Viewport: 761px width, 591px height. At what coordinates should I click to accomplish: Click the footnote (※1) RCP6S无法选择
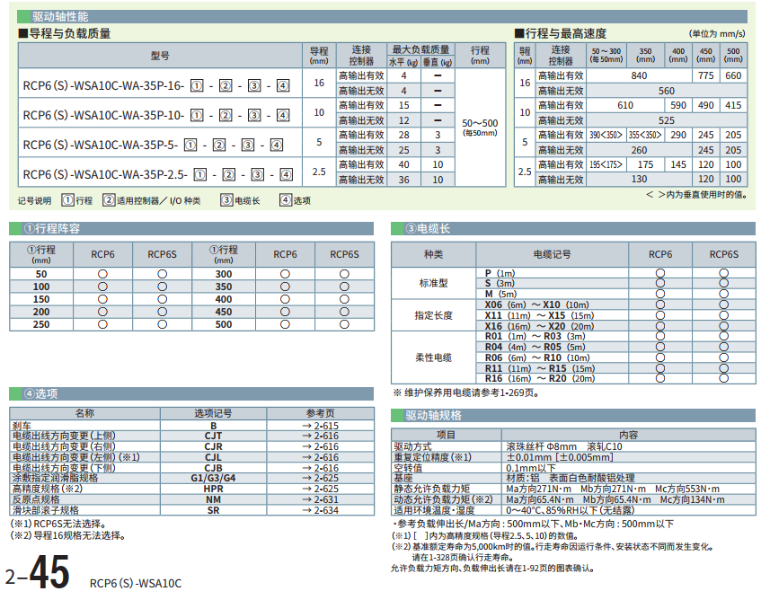[x=58, y=524]
